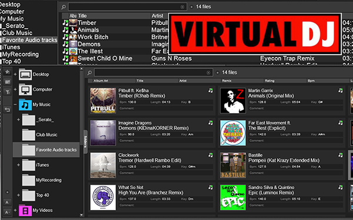Image resolution: width=353 pixels, height=220 pixels.
Task: Sort by the Title column header in lower view
Action: (x=156, y=81)
